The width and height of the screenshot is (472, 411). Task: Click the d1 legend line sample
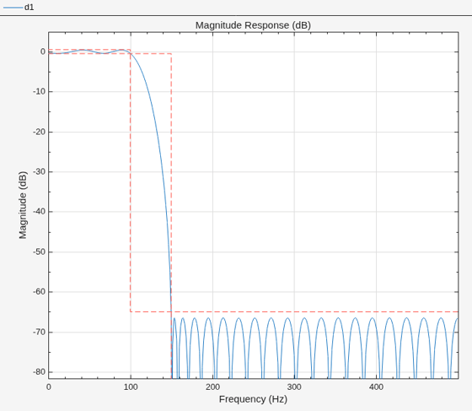click(13, 8)
